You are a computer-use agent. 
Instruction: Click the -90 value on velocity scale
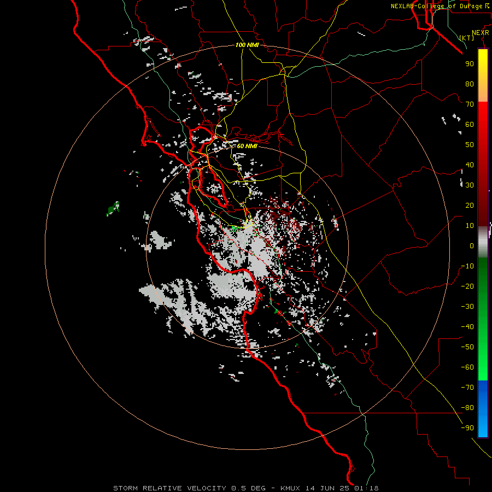tap(467, 428)
